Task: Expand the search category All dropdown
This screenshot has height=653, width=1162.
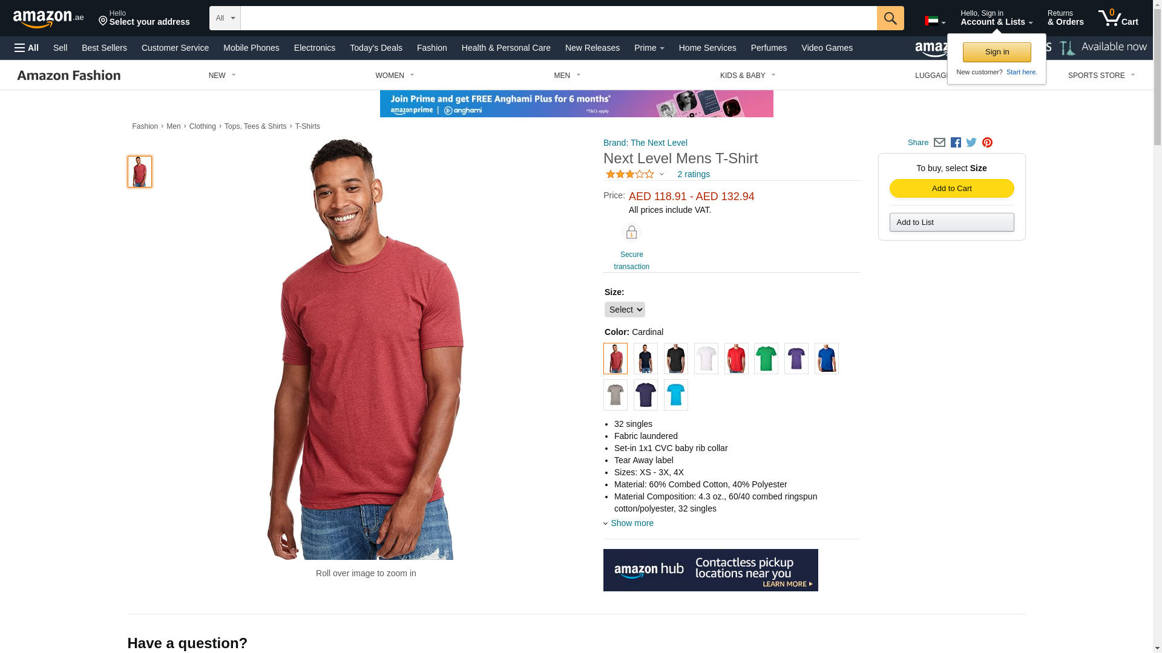Action: (x=225, y=18)
